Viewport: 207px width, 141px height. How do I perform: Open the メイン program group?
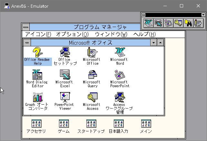pos(146,127)
